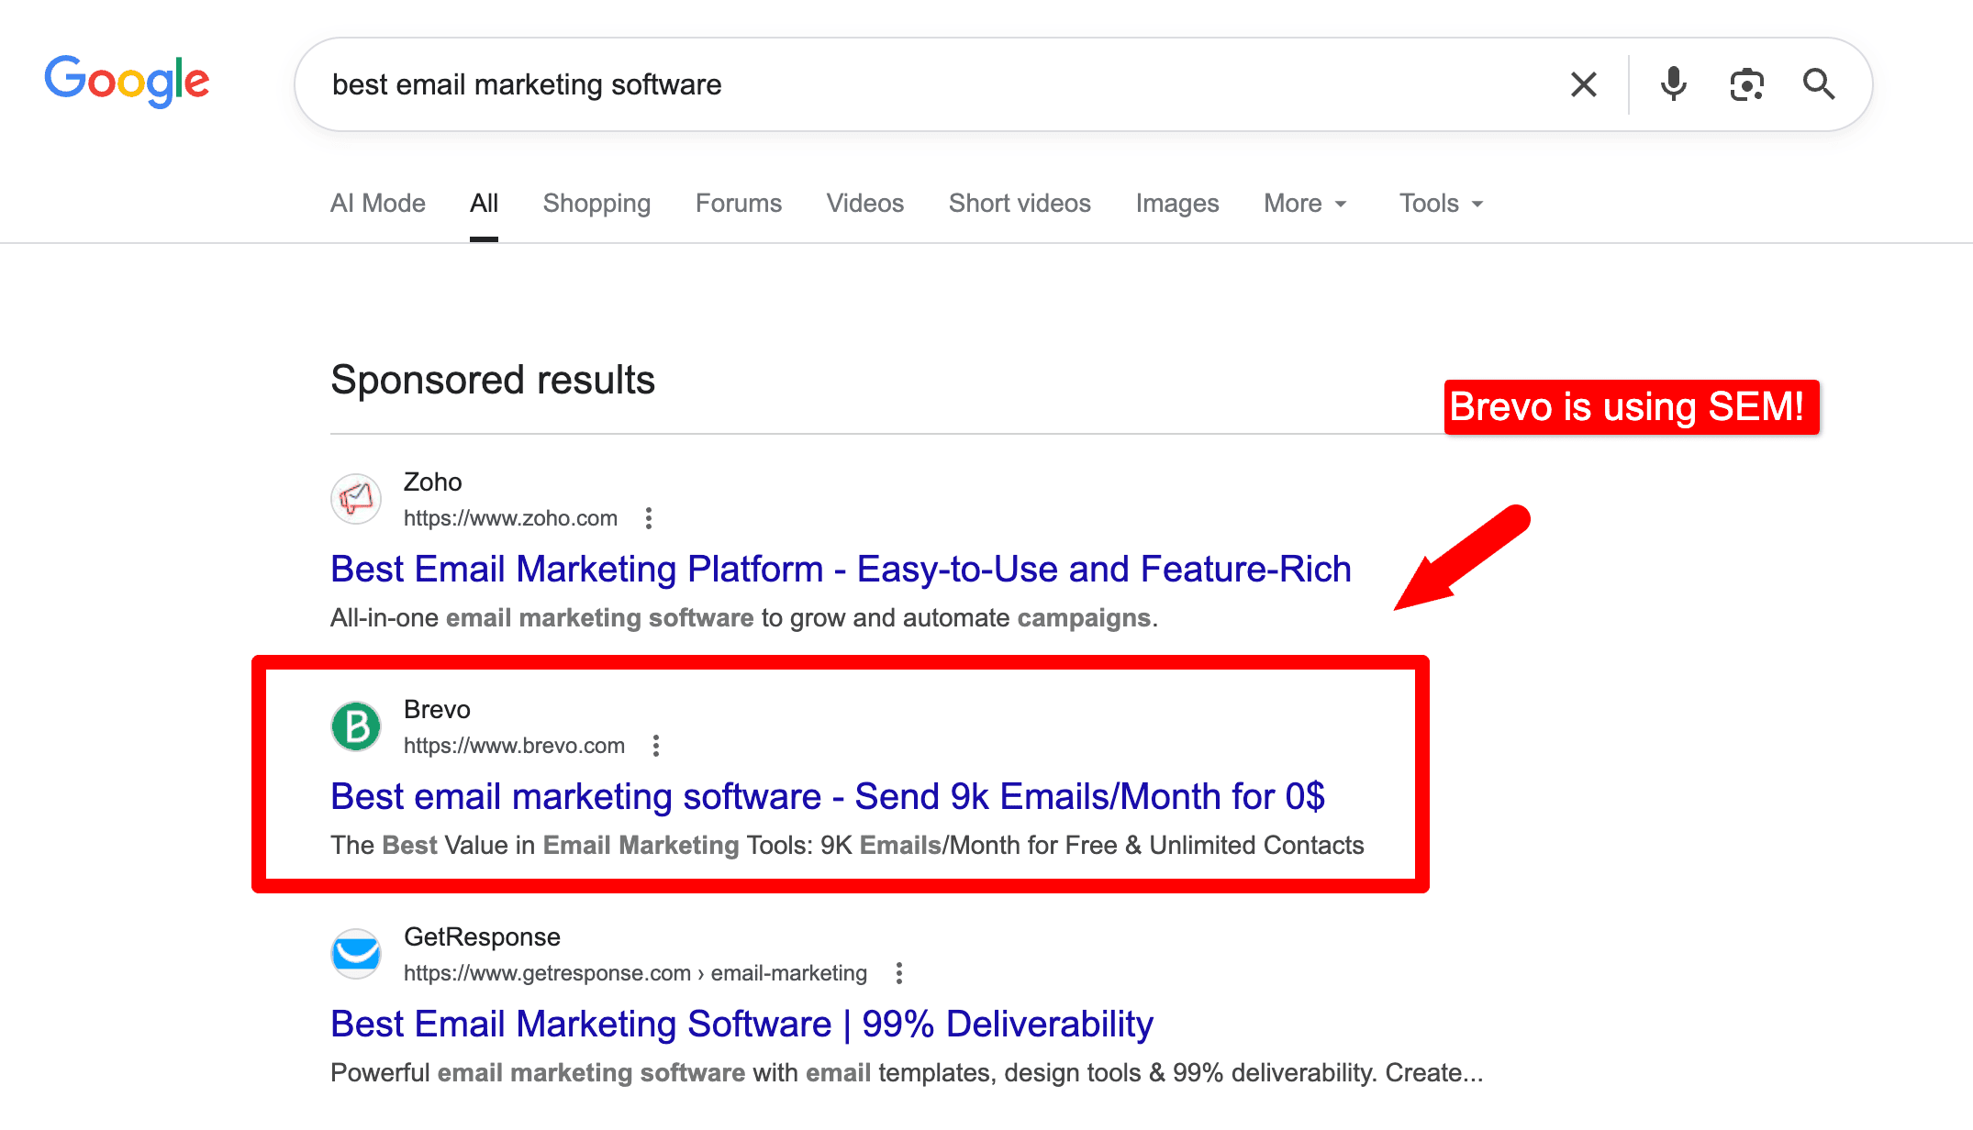Open three-dot menu beside getresponse.com URL
The image size is (1973, 1130).
pos(899,973)
